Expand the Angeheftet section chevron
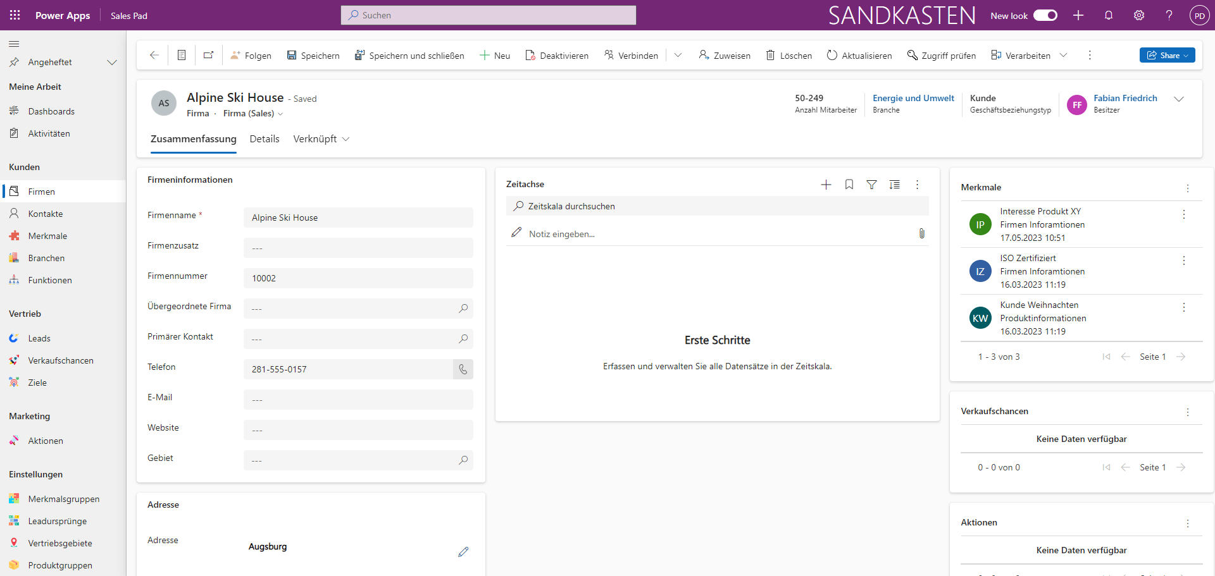This screenshot has width=1215, height=576. pos(112,62)
